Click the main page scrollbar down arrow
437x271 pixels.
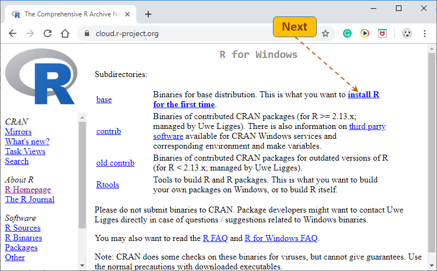click(x=432, y=265)
